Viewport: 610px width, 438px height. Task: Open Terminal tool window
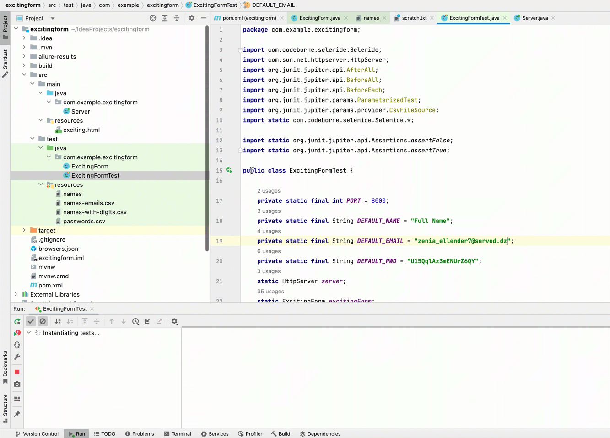point(178,434)
